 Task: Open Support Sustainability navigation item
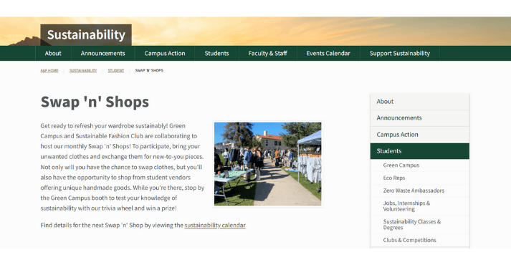point(399,54)
